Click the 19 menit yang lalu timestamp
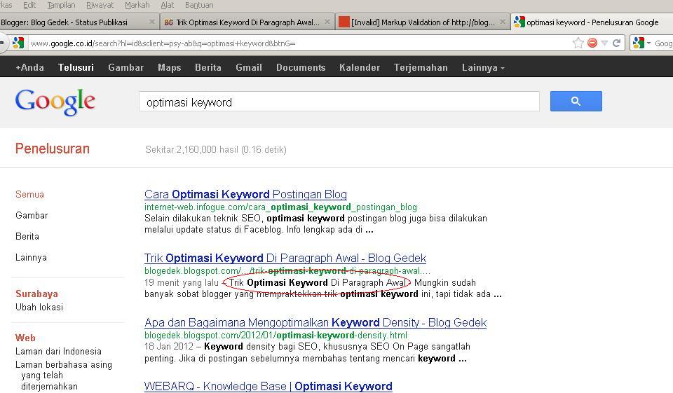The height and width of the screenshot is (393, 673). pos(182,283)
